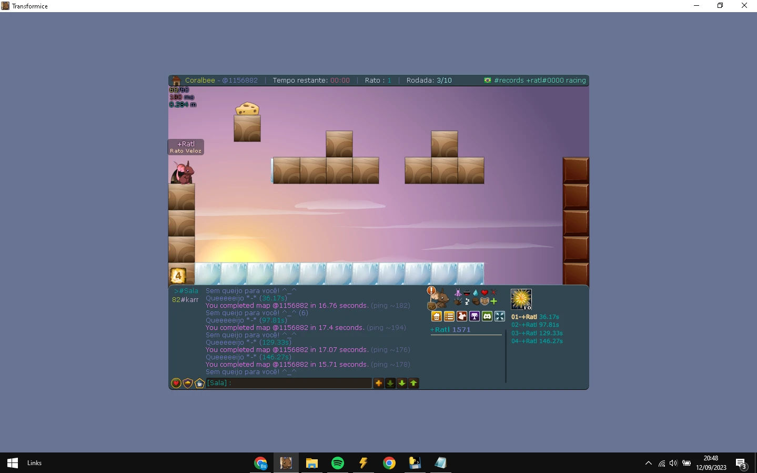Click the crying teardrop emote icon

(476, 293)
